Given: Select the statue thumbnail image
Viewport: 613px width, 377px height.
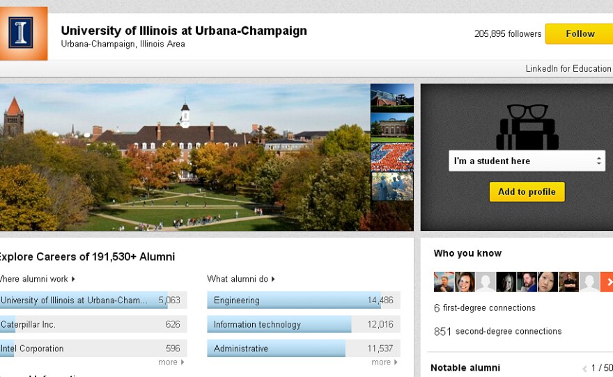Looking at the screenshot, I should [391, 186].
